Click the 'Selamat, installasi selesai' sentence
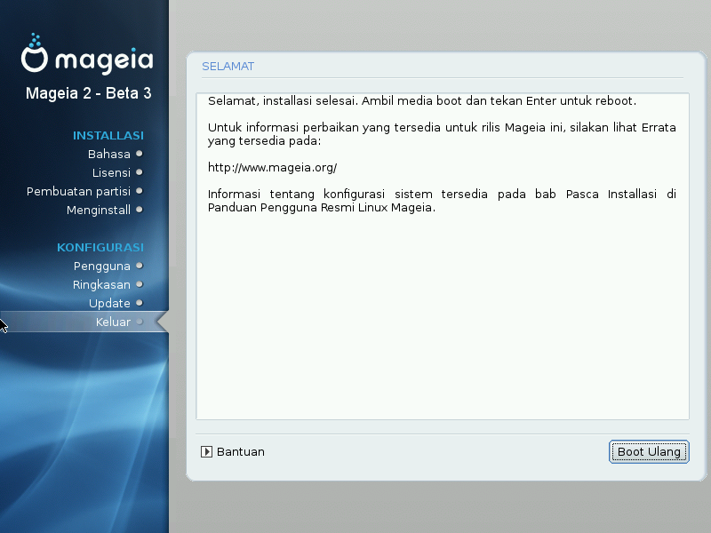 tap(421, 100)
